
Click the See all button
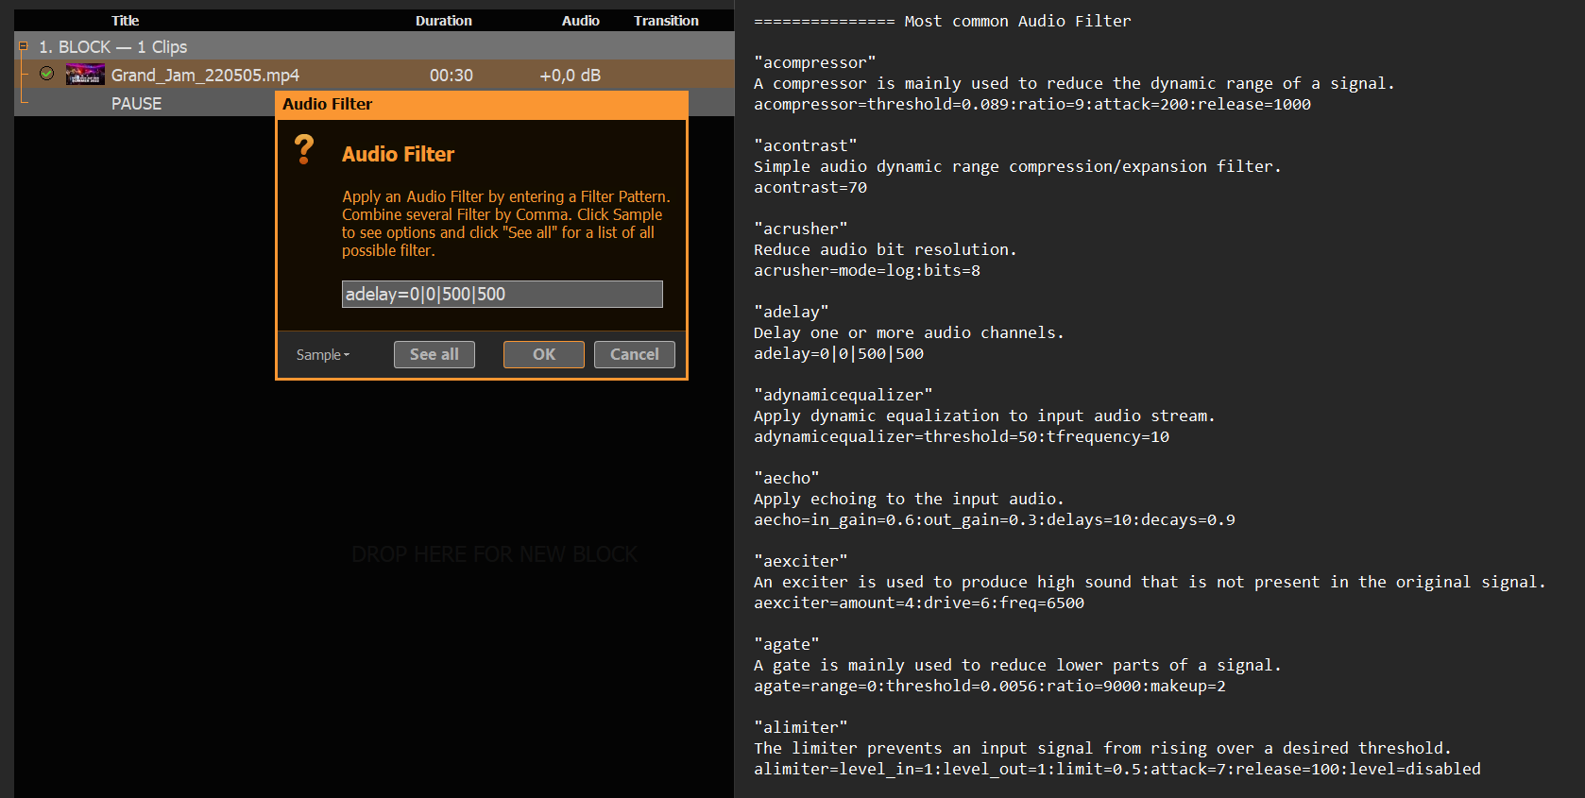(434, 354)
